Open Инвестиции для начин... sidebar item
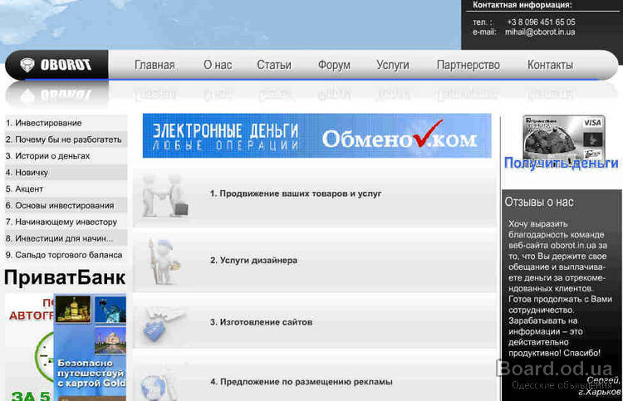Screen dimensions: 623x401 click(x=66, y=238)
